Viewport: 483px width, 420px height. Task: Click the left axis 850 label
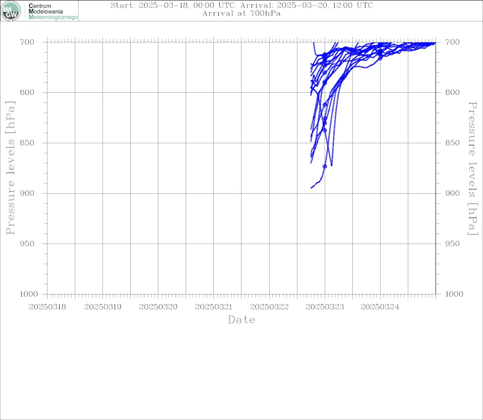pos(27,143)
